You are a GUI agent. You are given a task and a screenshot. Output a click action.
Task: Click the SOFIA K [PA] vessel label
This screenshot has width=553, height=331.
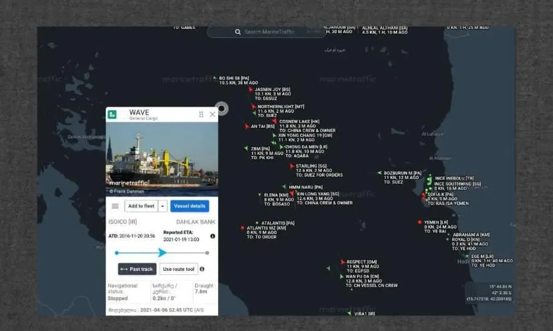tap(441, 194)
